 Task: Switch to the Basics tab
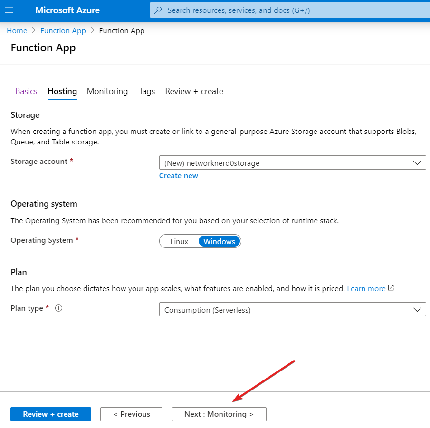click(26, 91)
